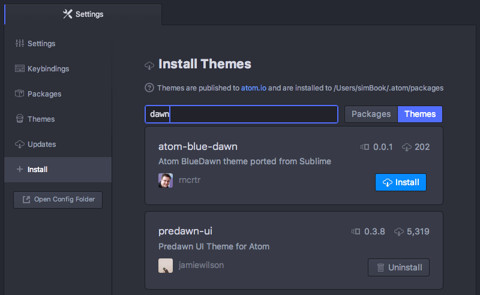Click rncrtr's avatar image
Image resolution: width=480 pixels, height=295 pixels.
coord(166,180)
